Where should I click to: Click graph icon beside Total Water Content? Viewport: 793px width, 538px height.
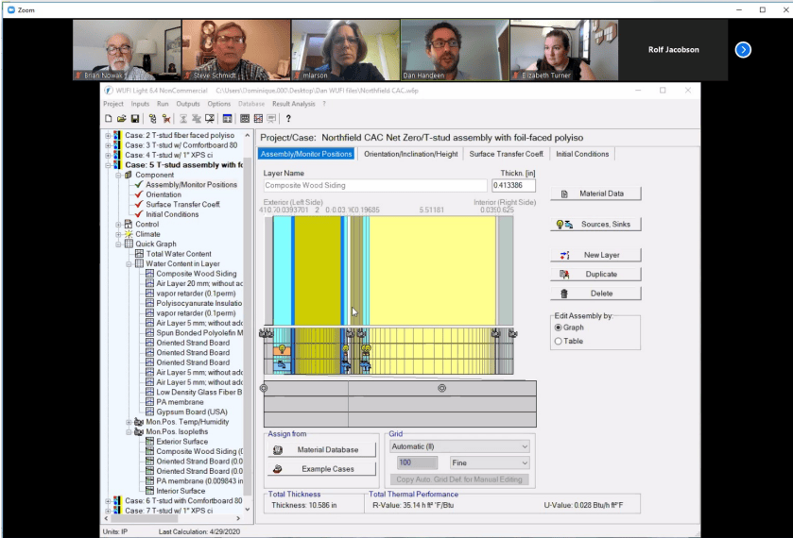point(139,254)
